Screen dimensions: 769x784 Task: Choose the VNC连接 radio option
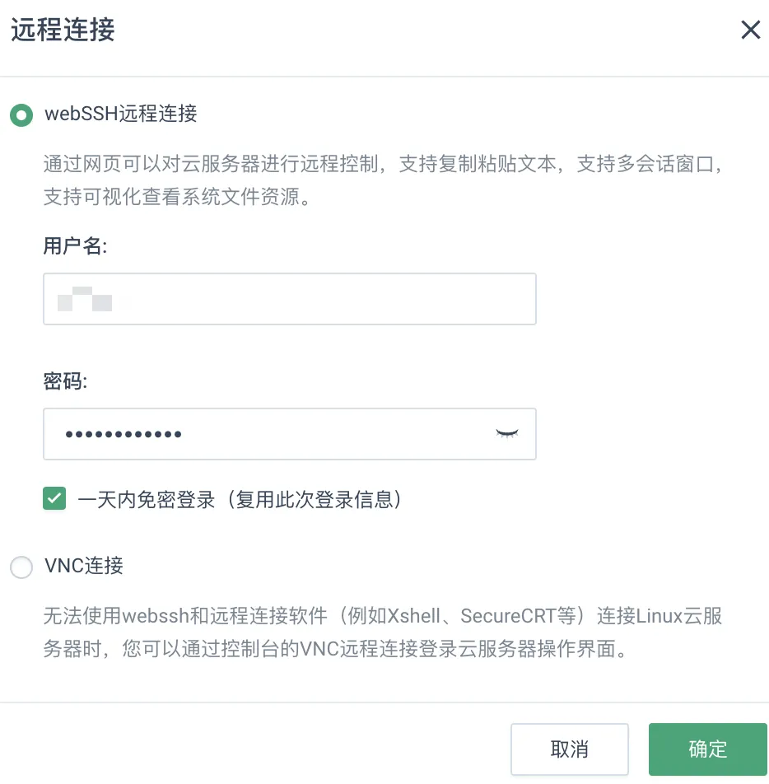(21, 567)
